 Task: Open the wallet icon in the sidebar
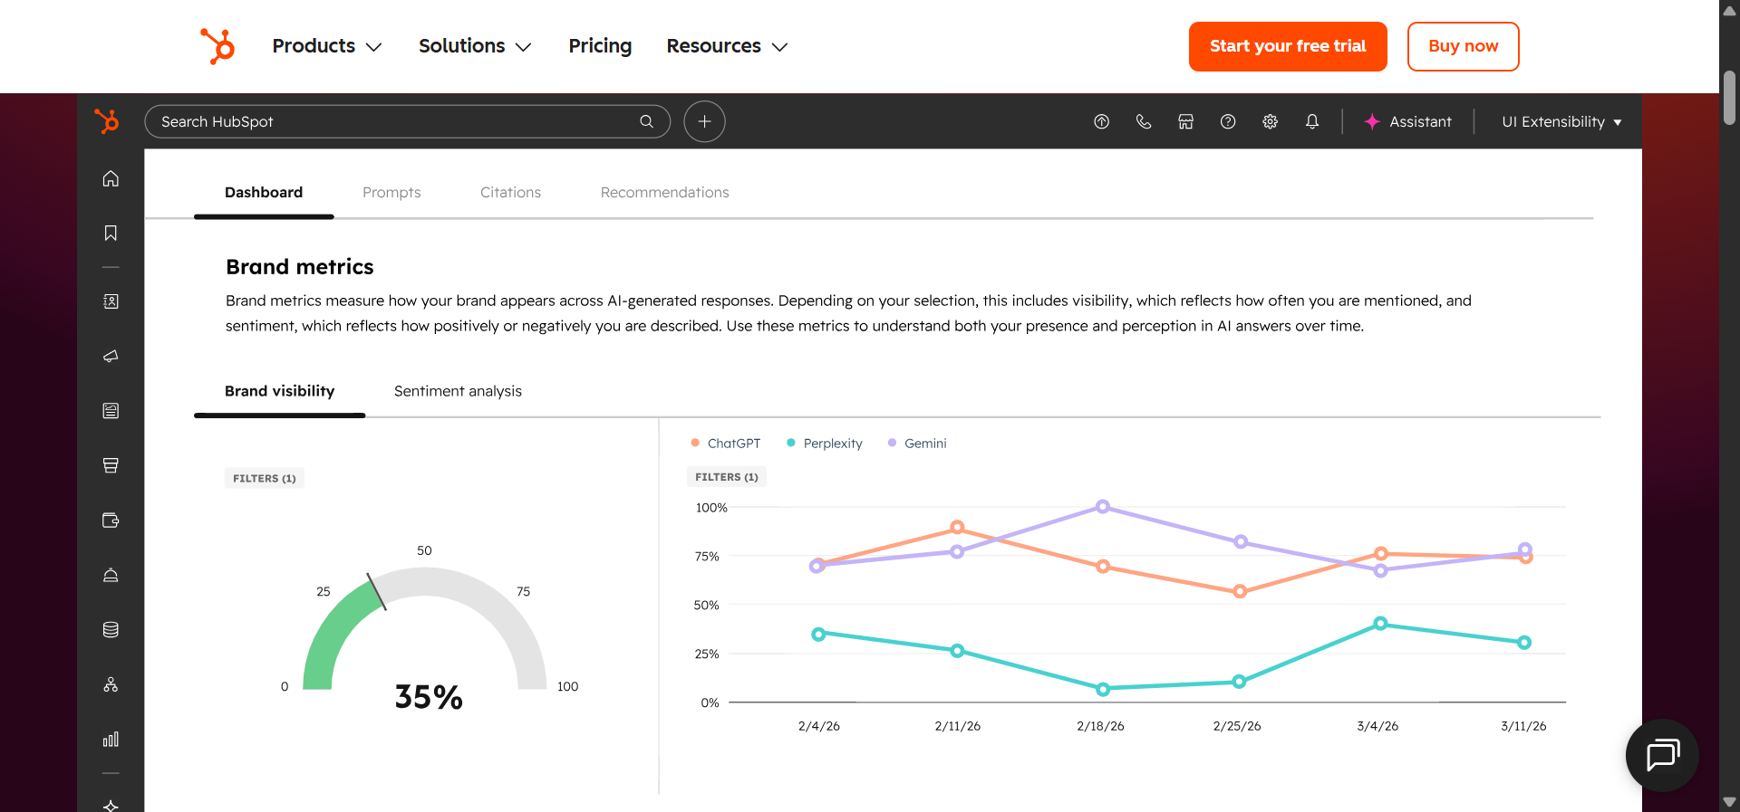pos(111,521)
